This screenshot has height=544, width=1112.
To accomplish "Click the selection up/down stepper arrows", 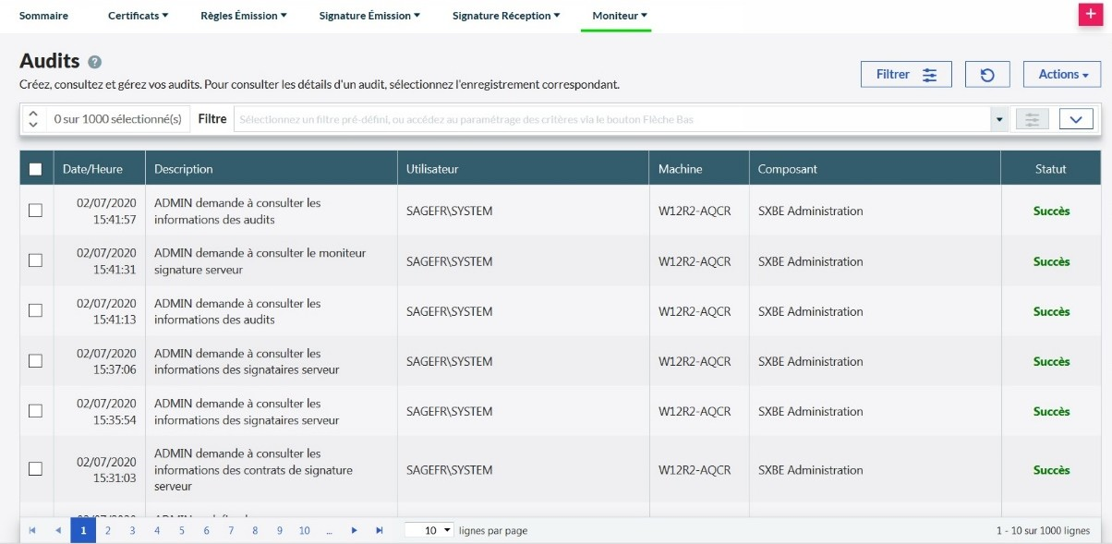I will [33, 119].
